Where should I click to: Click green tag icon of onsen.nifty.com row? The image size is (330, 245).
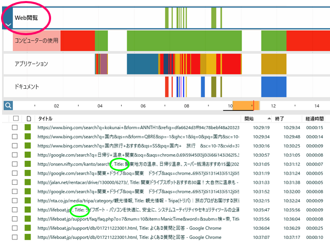pyautogui.click(x=28, y=164)
